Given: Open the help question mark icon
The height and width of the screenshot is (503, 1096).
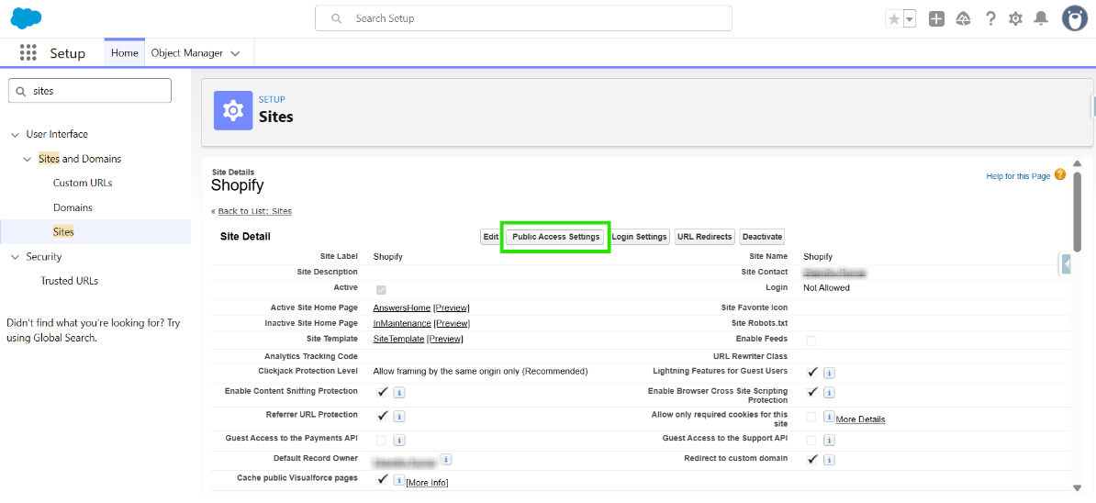Looking at the screenshot, I should point(990,19).
